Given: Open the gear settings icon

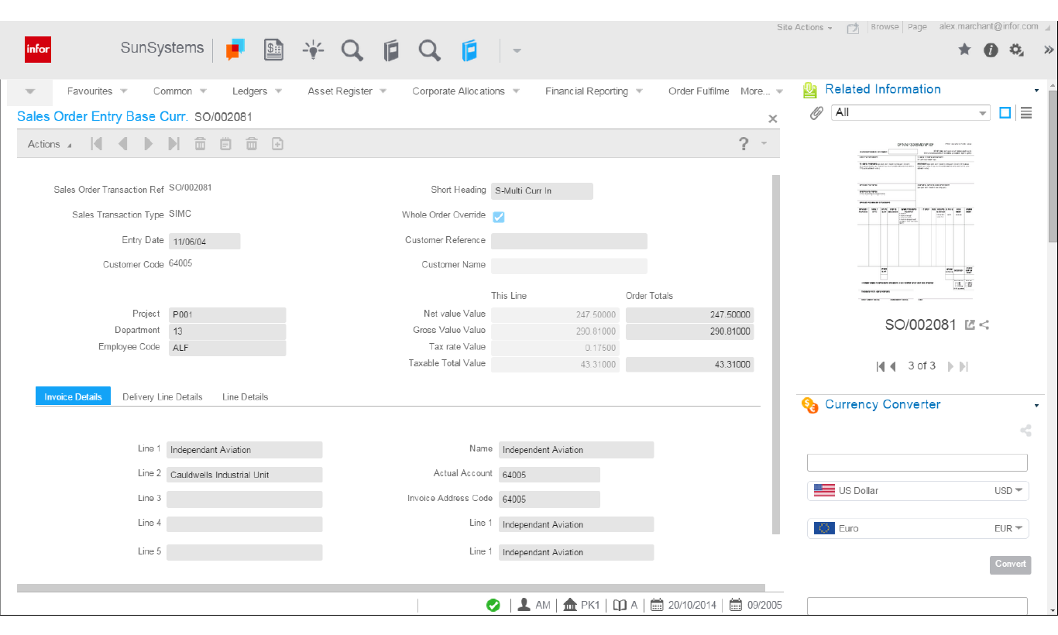Looking at the screenshot, I should 1017,50.
